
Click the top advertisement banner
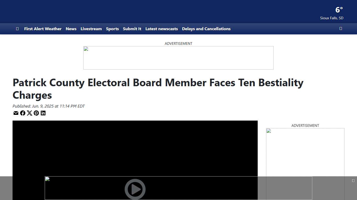178,58
